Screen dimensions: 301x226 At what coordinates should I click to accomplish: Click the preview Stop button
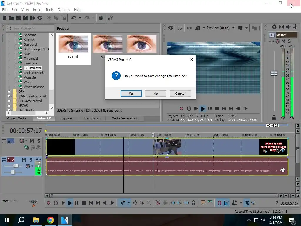point(217,109)
